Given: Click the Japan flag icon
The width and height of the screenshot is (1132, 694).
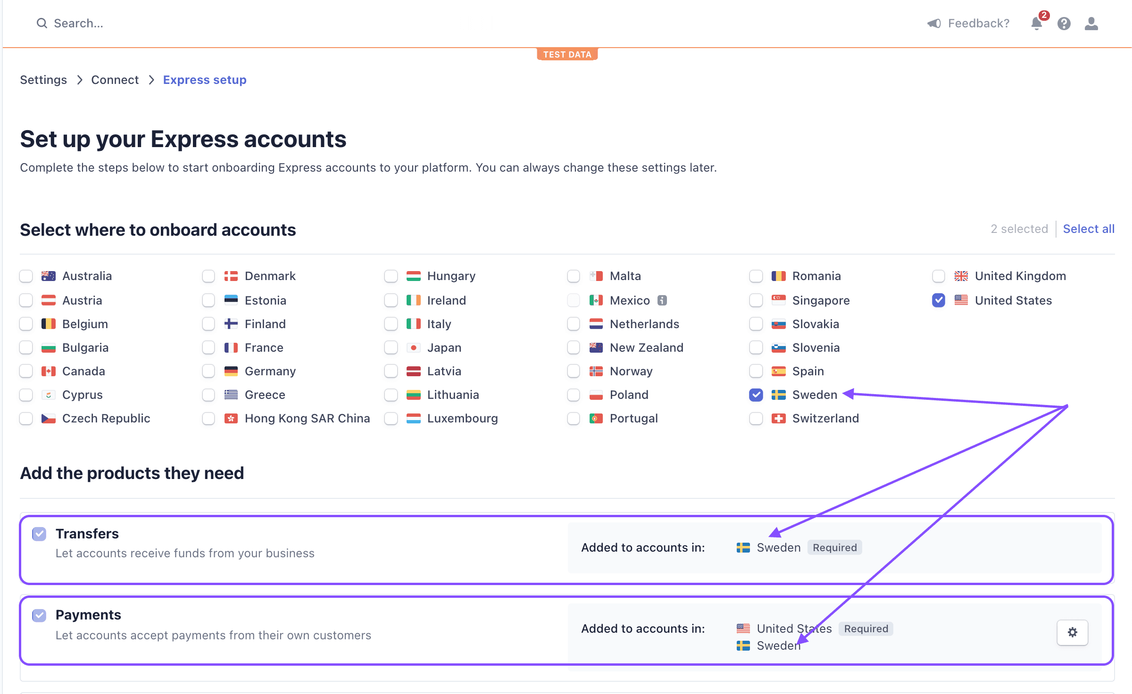Looking at the screenshot, I should [x=414, y=347].
